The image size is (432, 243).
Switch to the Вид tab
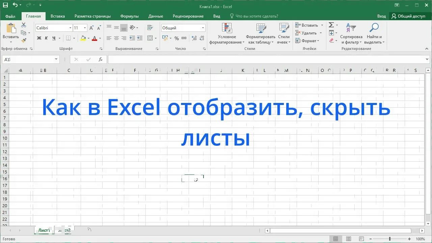point(217,16)
